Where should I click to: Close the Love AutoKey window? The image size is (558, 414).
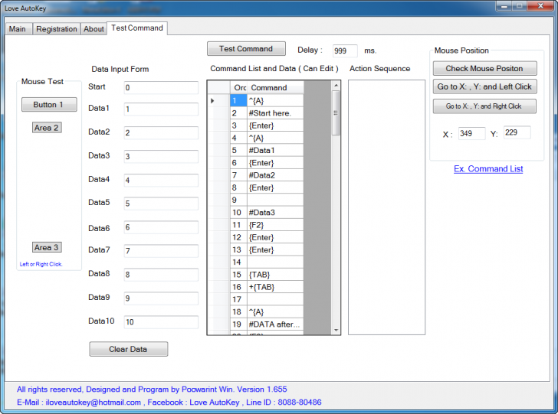(x=540, y=6)
